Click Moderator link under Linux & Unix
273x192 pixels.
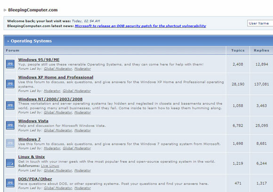point(83,170)
